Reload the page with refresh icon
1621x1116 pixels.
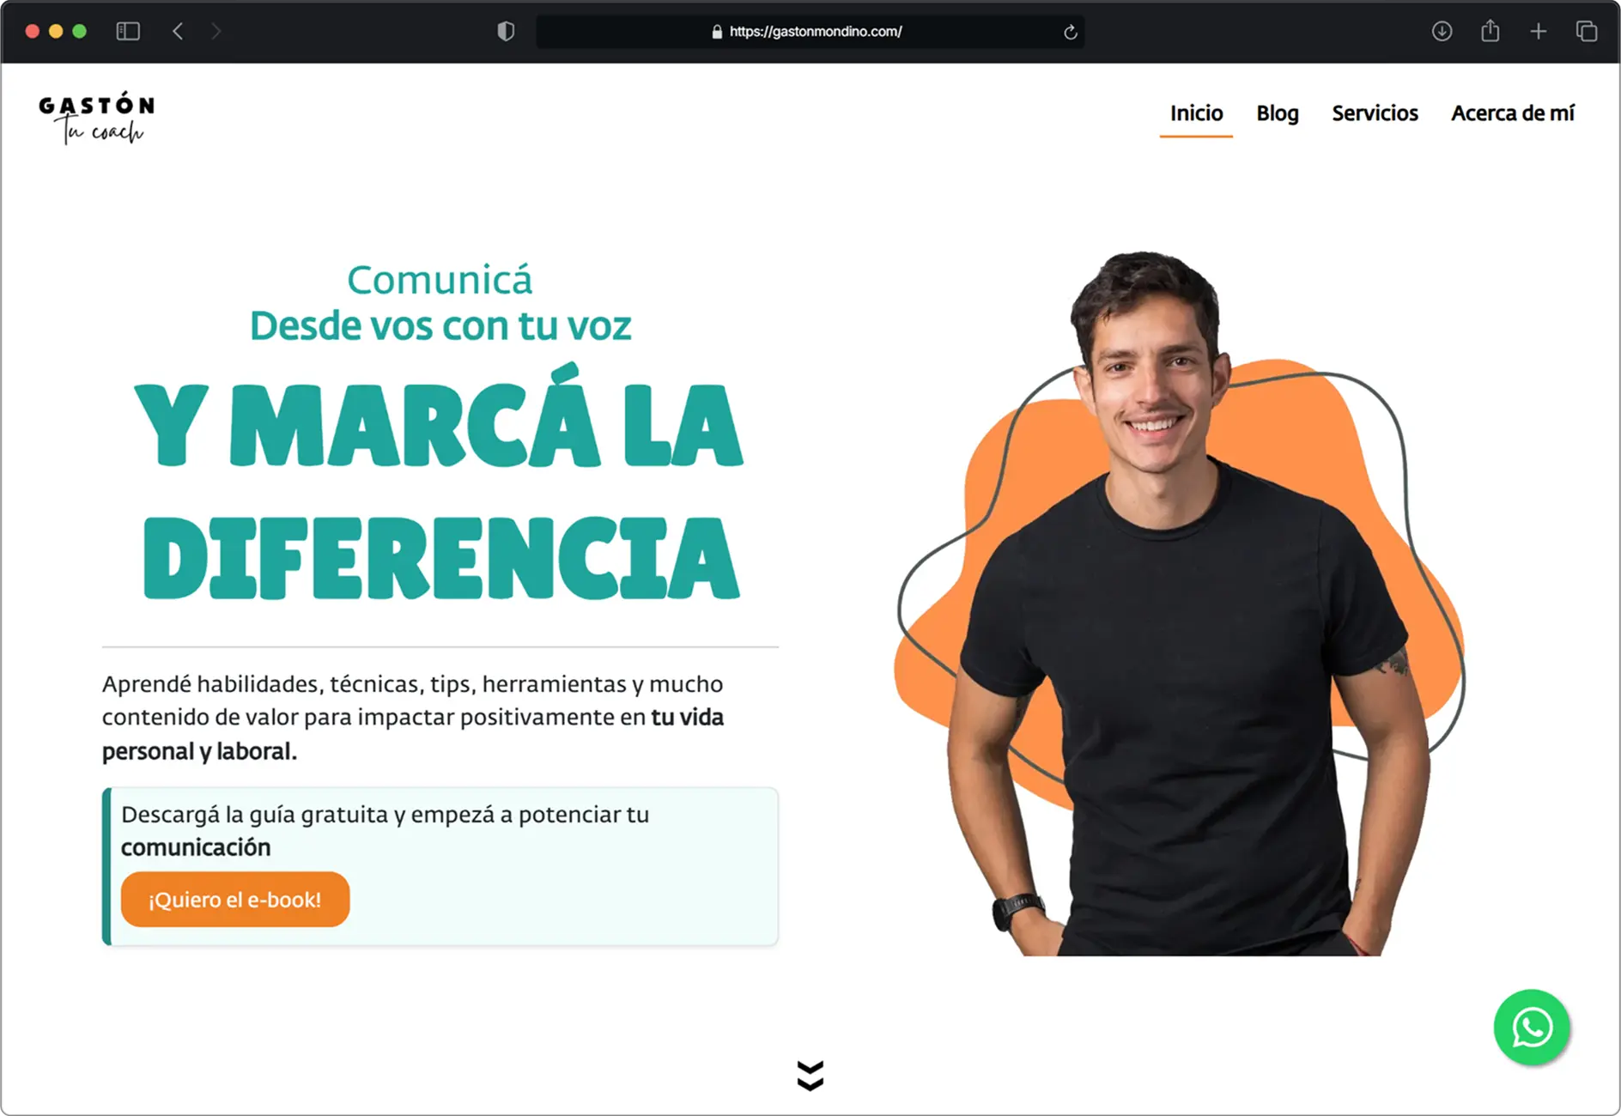point(1070,32)
